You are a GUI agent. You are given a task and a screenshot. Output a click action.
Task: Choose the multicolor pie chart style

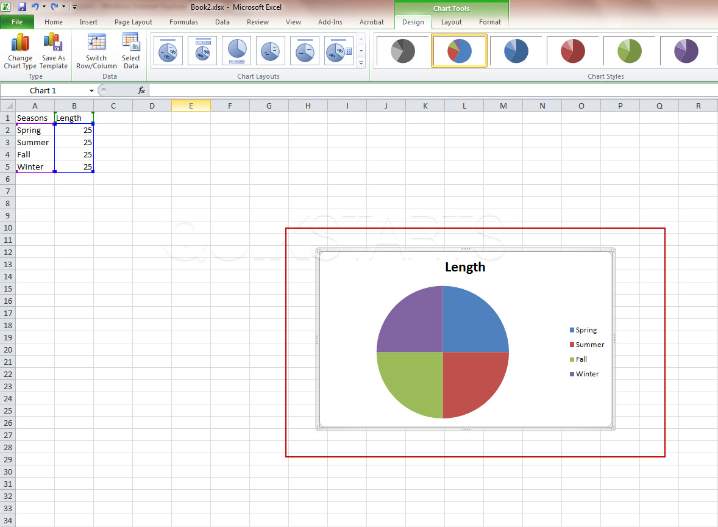(x=460, y=51)
